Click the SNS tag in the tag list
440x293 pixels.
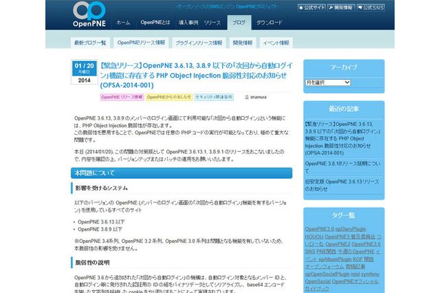tap(310, 252)
